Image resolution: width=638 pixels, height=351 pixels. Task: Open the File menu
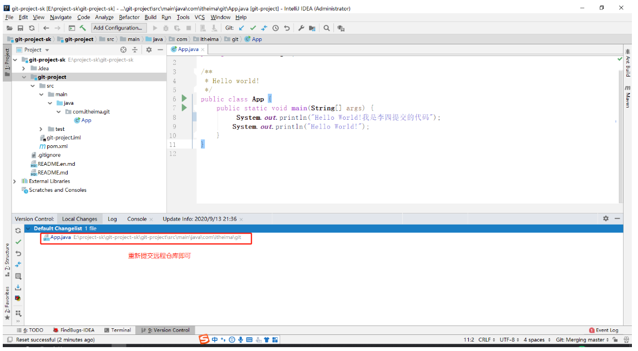pyautogui.click(x=9, y=17)
